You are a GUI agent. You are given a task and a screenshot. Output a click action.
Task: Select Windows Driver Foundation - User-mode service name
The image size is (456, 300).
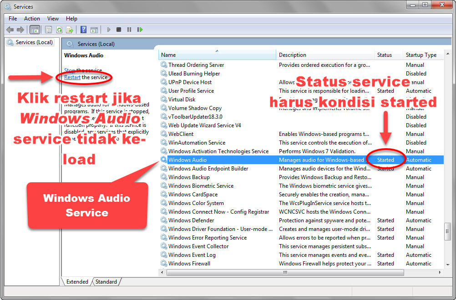220,229
